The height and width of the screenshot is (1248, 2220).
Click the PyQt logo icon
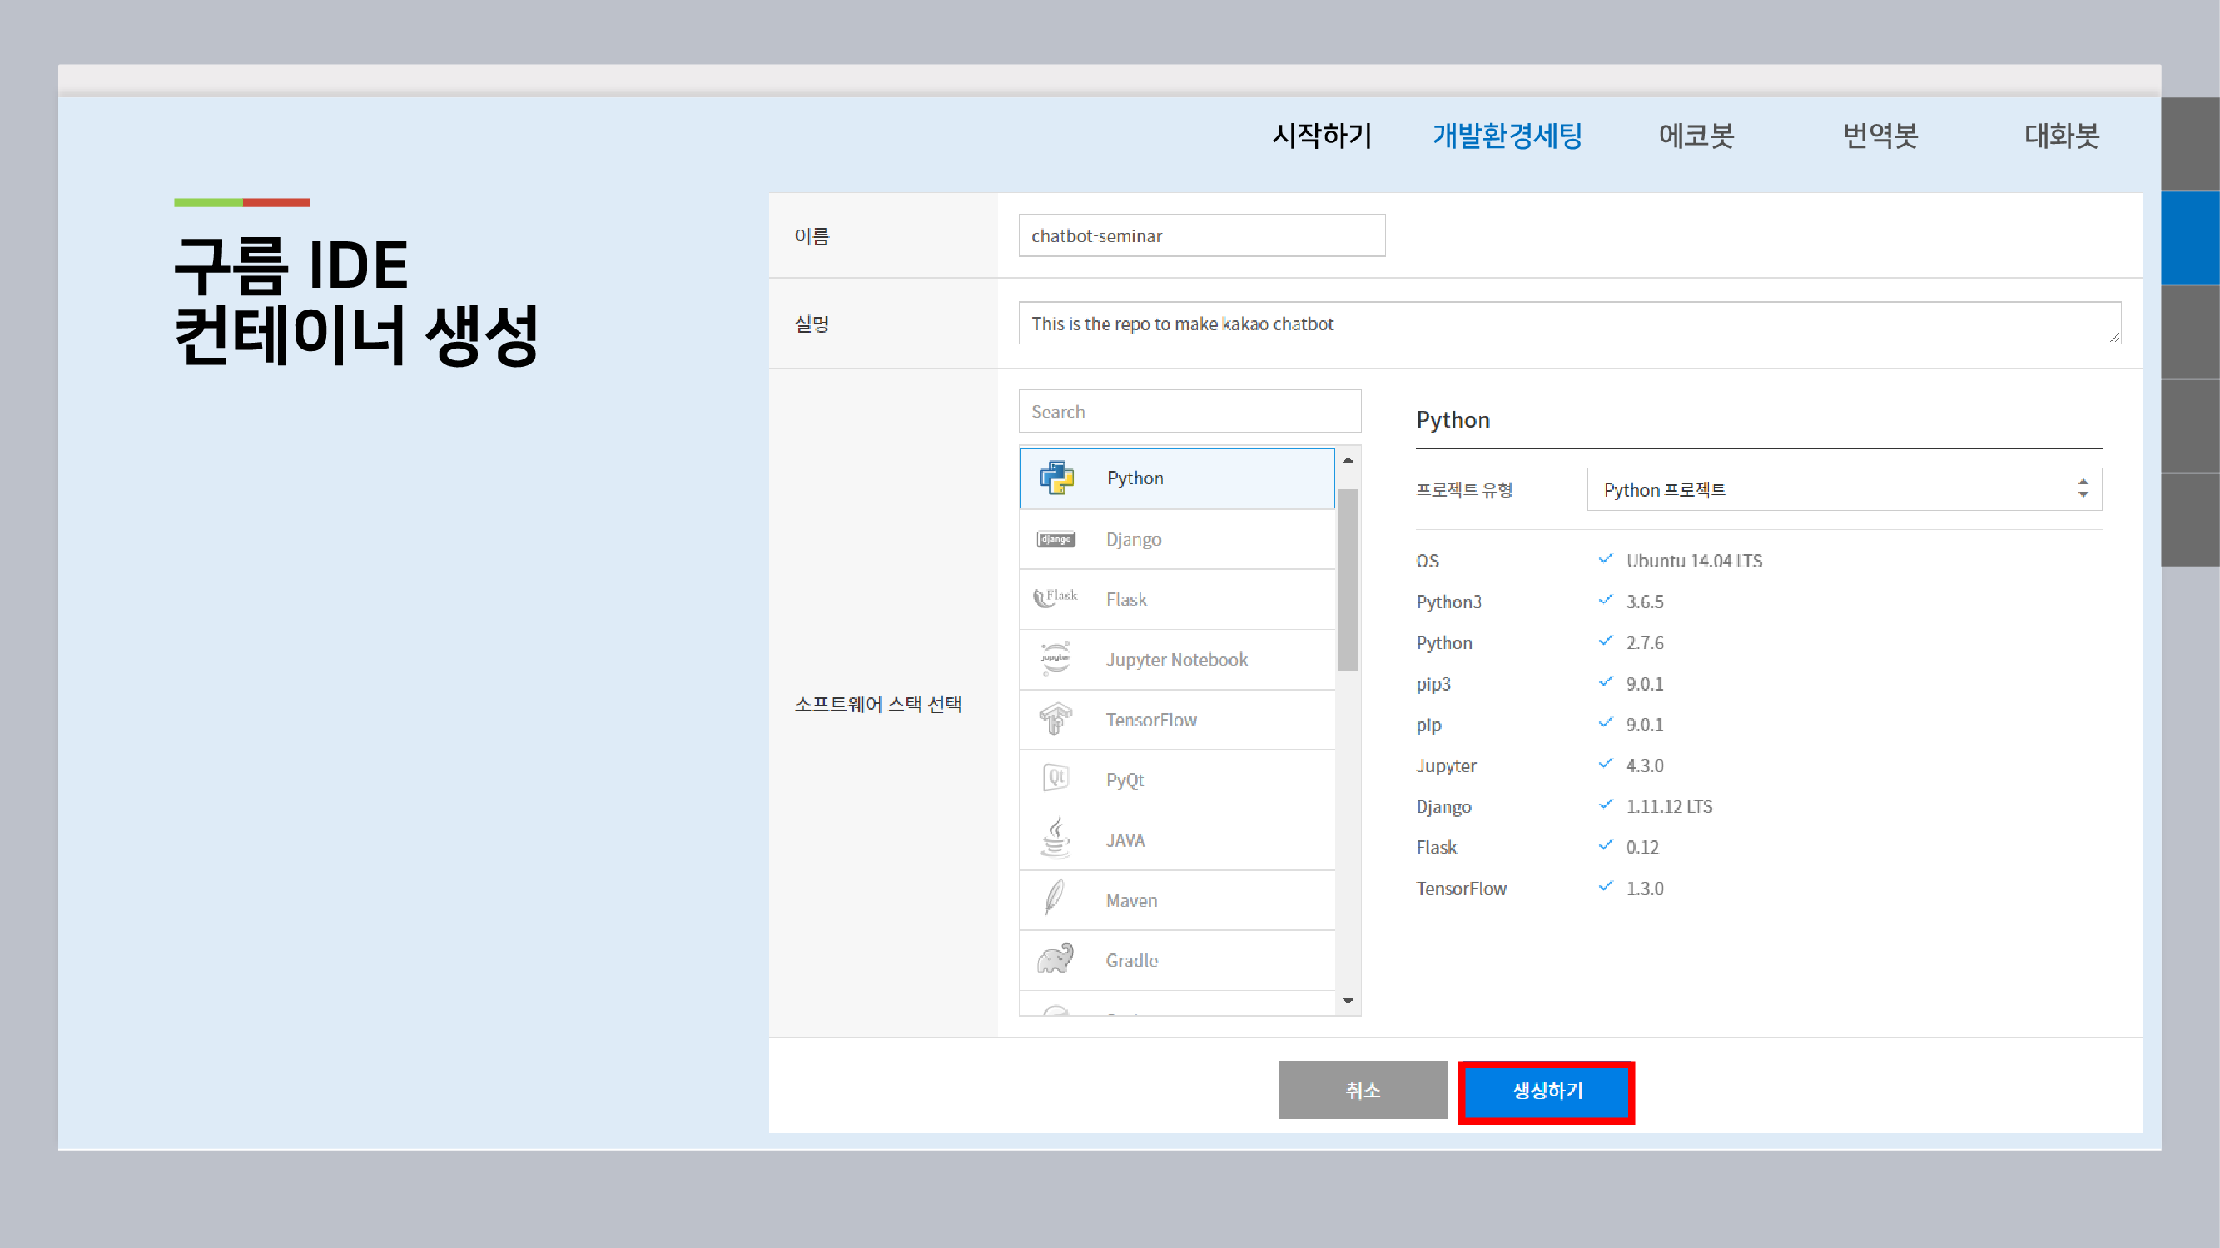point(1055,779)
